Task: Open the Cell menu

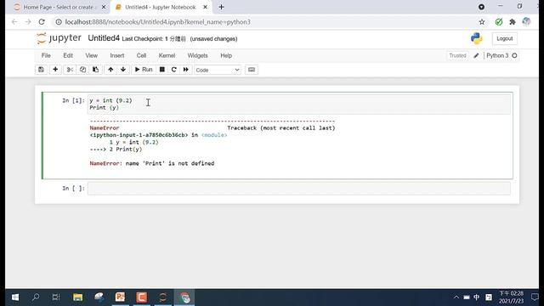Action: 141,55
